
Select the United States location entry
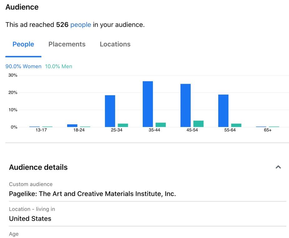[x=30, y=219]
